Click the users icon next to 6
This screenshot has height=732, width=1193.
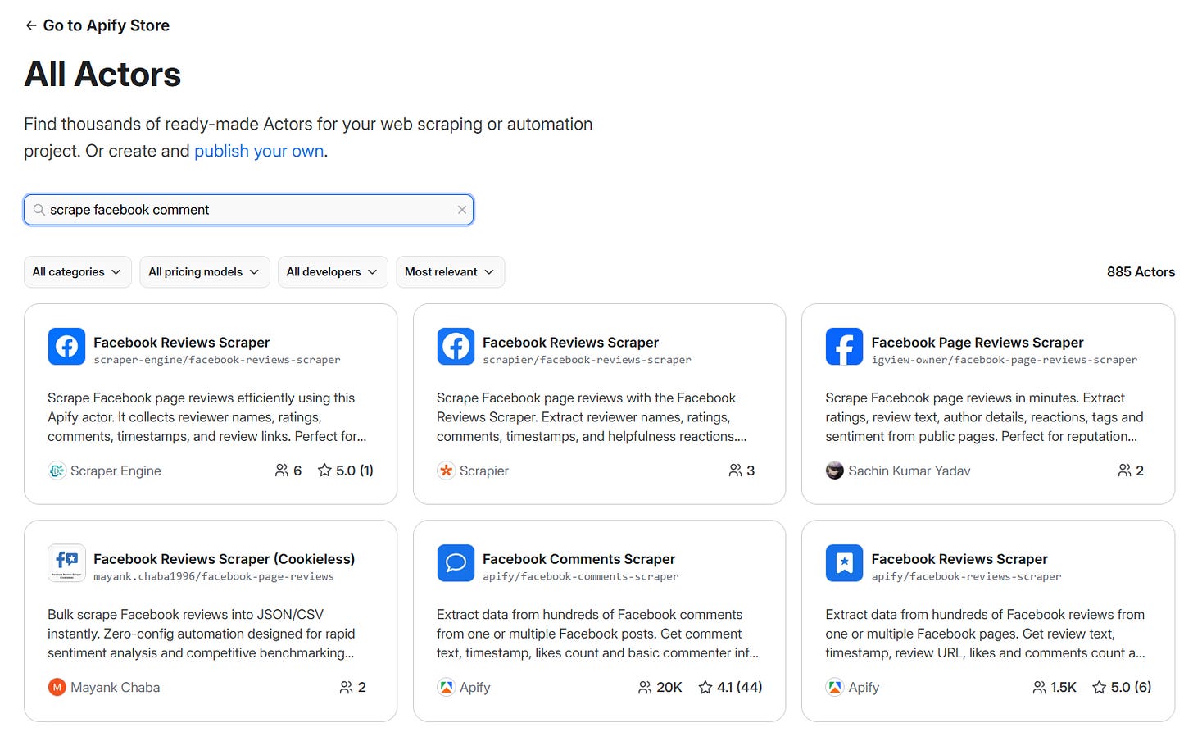282,471
